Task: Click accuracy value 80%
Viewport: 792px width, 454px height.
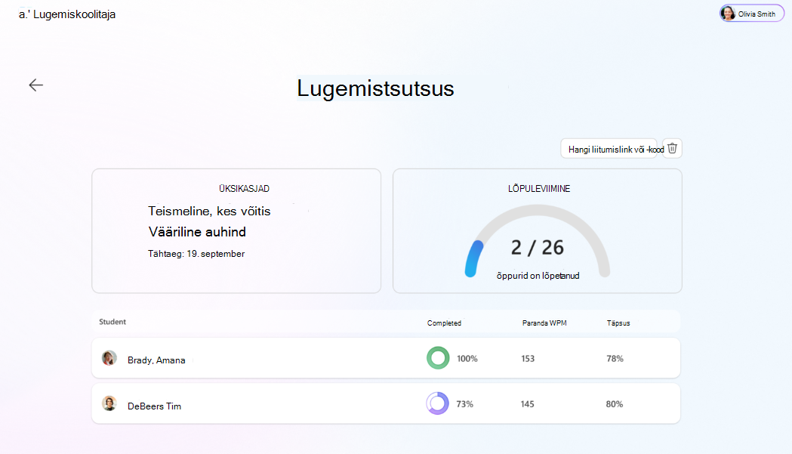Action: (x=615, y=404)
